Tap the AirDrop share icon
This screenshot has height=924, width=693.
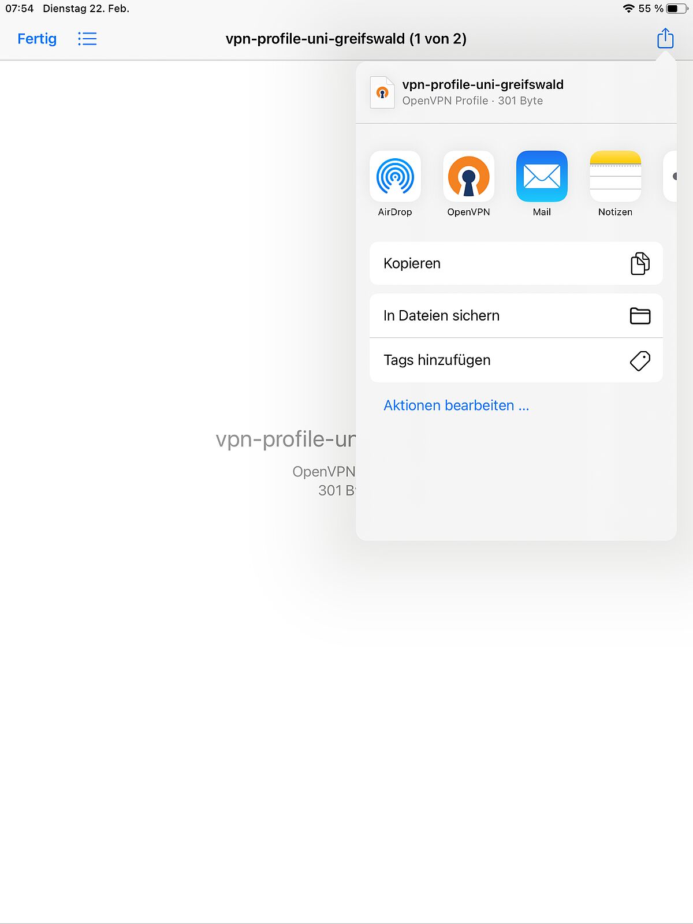coord(395,176)
